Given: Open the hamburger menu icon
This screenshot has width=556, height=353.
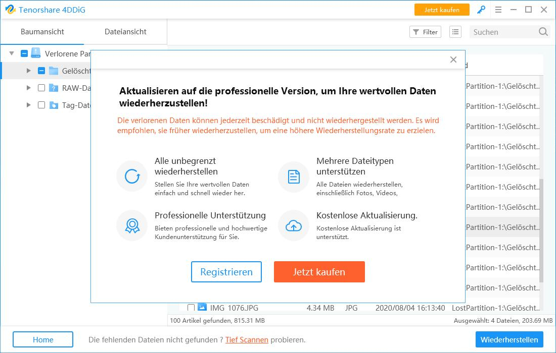Looking at the screenshot, I should pyautogui.click(x=498, y=10).
